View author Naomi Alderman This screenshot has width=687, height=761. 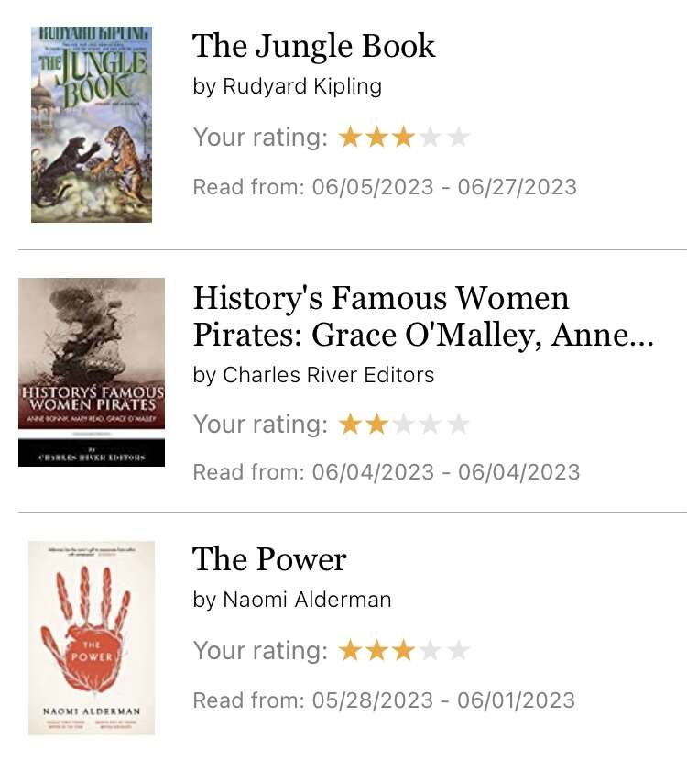pos(307,600)
